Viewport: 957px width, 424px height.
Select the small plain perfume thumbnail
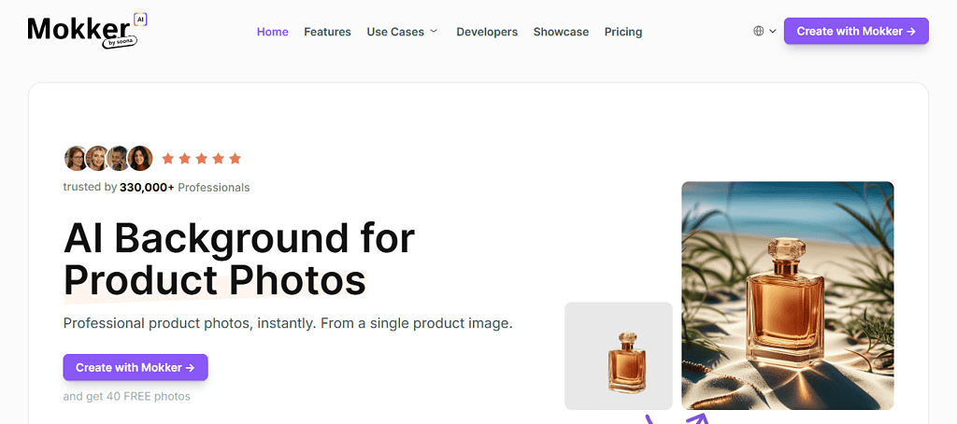618,356
